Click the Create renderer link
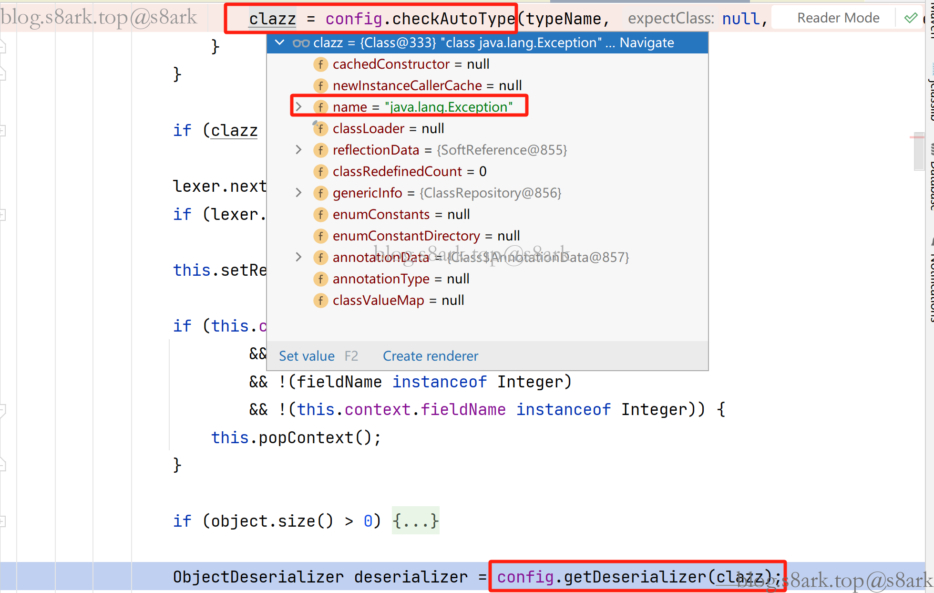The width and height of the screenshot is (934, 593). (430, 356)
